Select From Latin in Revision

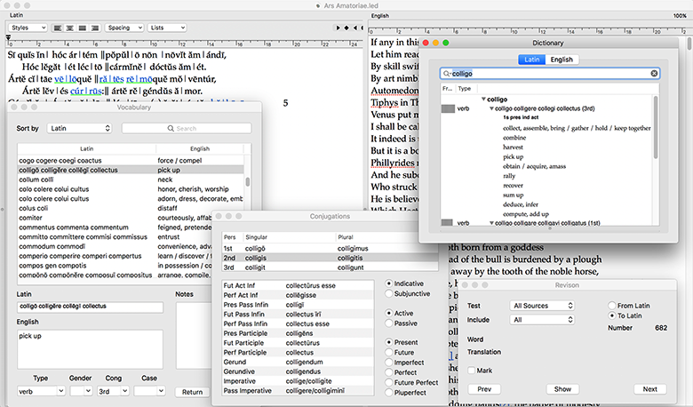[x=612, y=306]
